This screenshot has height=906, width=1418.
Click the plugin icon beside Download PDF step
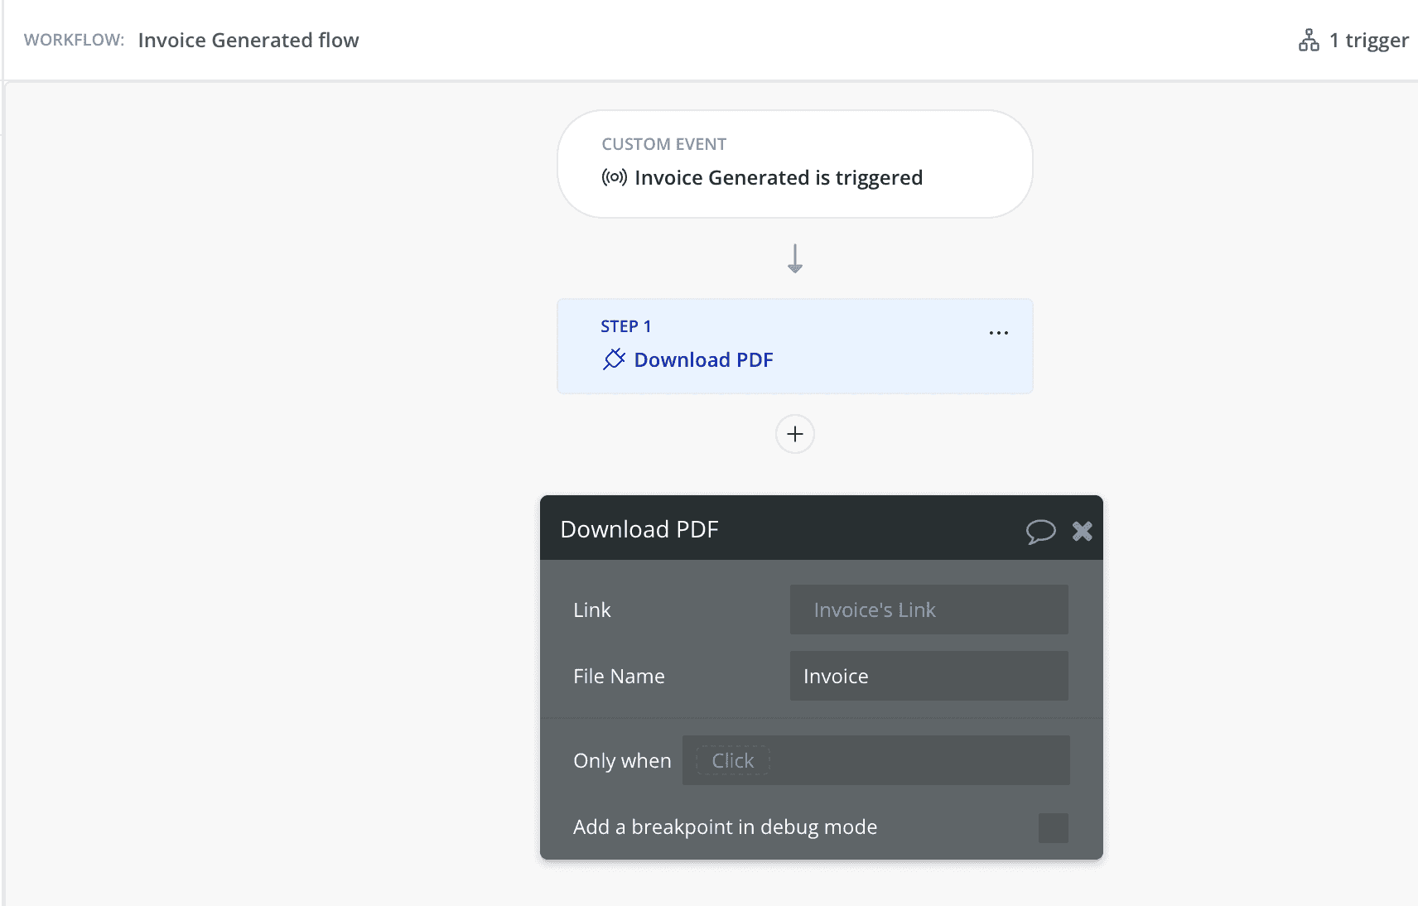(614, 359)
